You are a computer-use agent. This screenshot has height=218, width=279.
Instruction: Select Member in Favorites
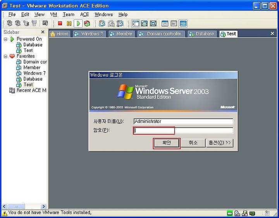[x=28, y=67]
